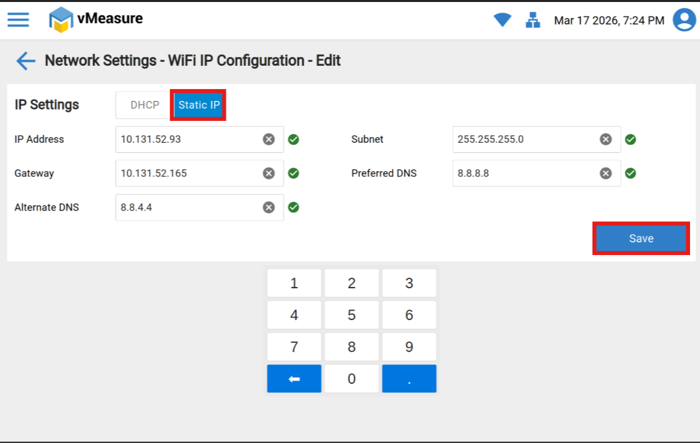Tap number 0 on the keypad

(x=351, y=379)
